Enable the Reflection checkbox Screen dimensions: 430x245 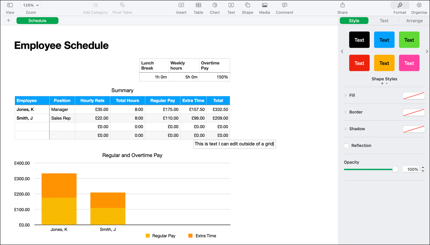tap(346, 146)
